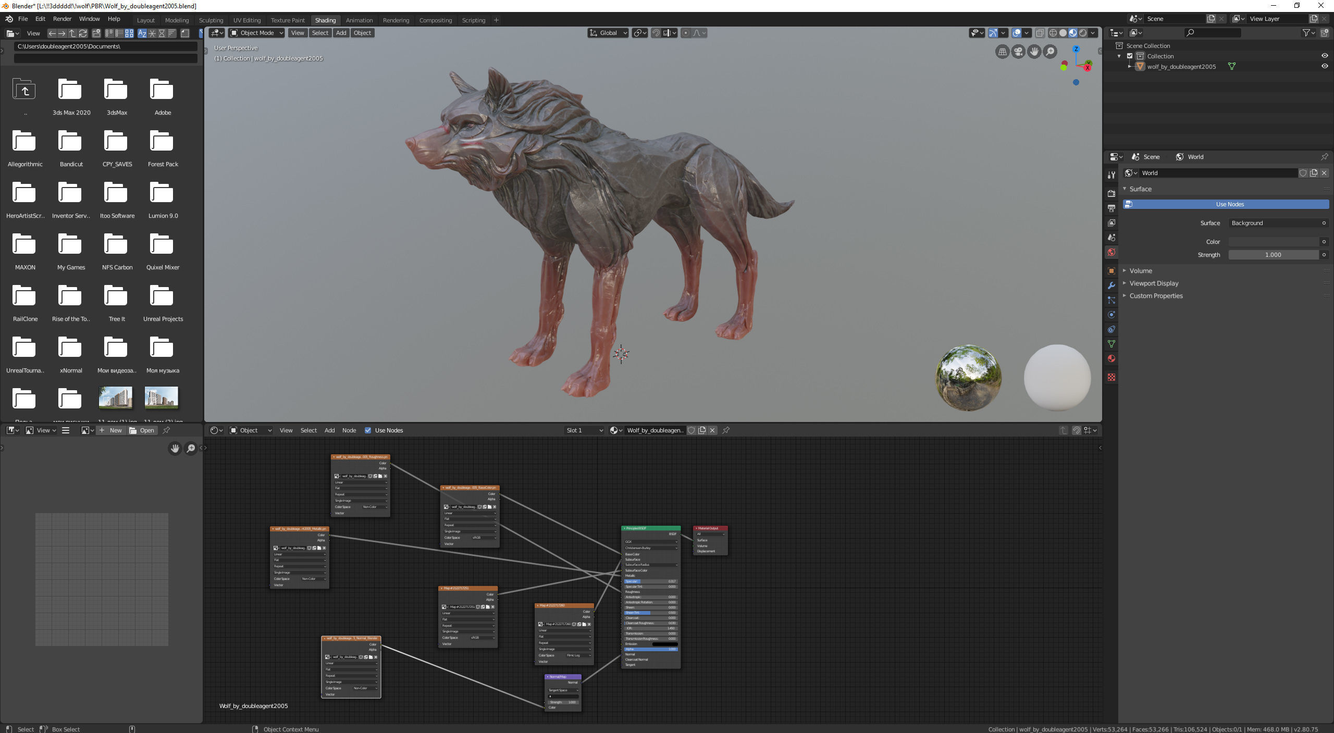Switch viewport shading to Wireframe
Viewport: 1334px width, 733px height.
tap(1053, 33)
